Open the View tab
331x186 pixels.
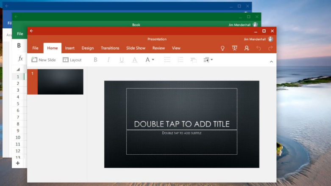(x=176, y=48)
